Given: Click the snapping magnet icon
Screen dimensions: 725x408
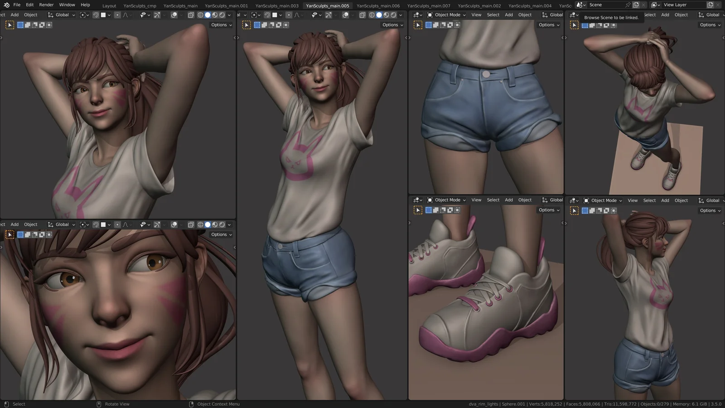Looking at the screenshot, I should [x=96, y=15].
